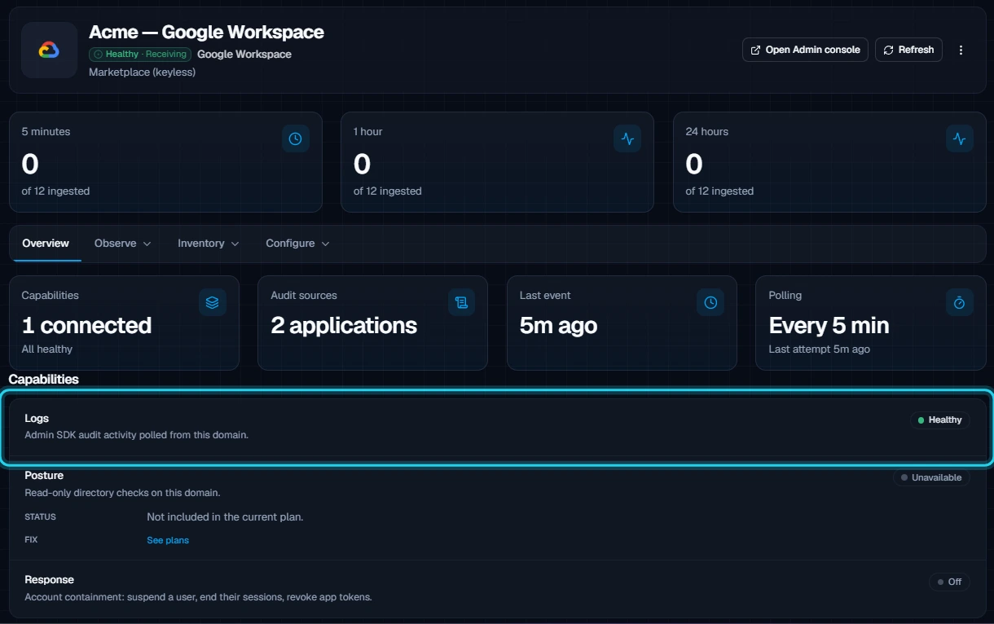Click 'Admin SDK audit activity polled' description
Viewport: 994px width, 624px height.
[x=136, y=435]
